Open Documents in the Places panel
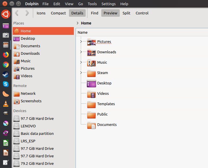 click(43, 46)
